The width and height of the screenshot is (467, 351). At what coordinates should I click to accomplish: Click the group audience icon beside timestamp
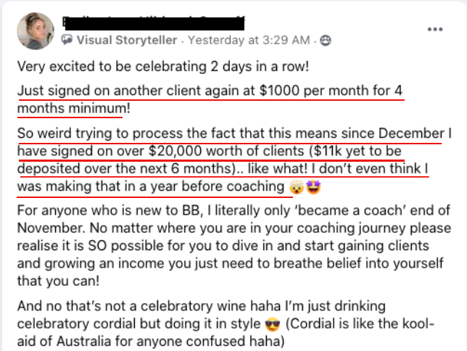coord(325,40)
